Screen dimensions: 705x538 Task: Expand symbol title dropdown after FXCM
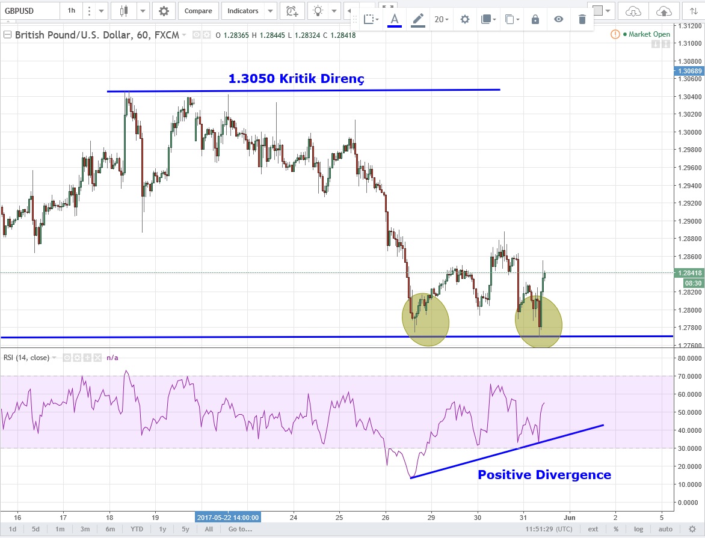pos(184,35)
